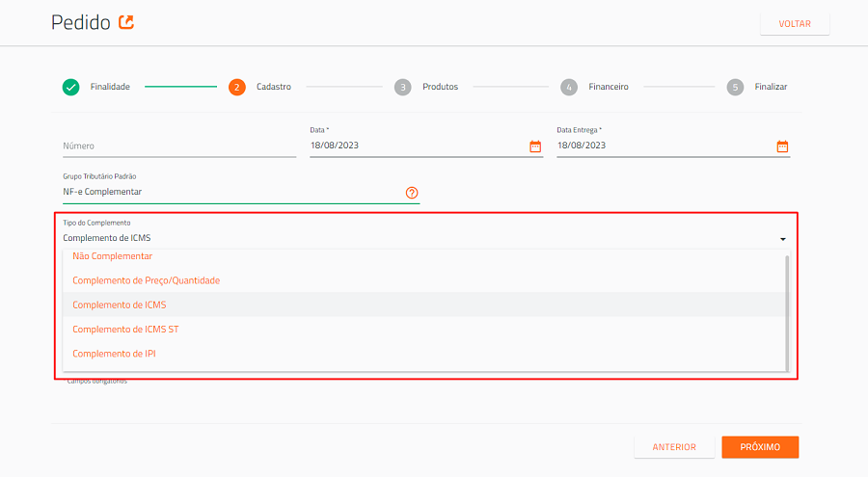
Task: Click the Pedido page title
Action: [81, 23]
